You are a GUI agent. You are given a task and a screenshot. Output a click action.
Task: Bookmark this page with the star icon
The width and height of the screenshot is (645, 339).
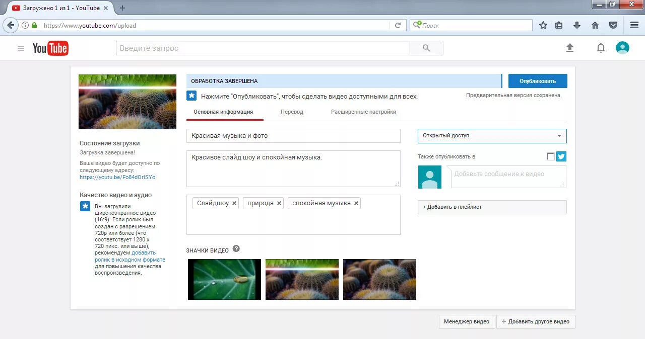pyautogui.click(x=543, y=25)
